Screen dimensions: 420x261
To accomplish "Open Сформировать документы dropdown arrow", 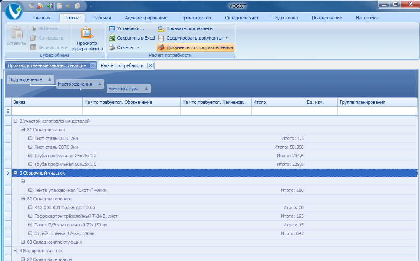I will click(226, 38).
